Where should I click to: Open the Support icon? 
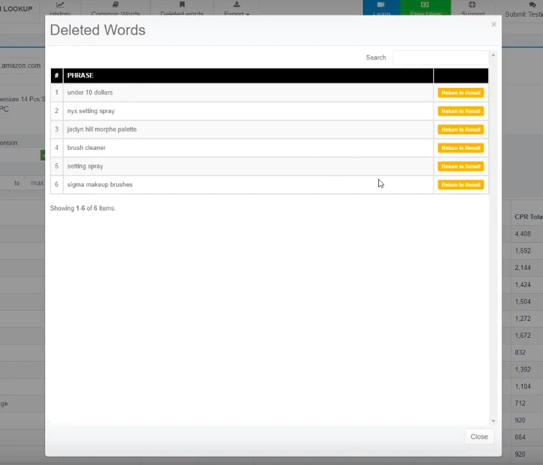tap(473, 5)
